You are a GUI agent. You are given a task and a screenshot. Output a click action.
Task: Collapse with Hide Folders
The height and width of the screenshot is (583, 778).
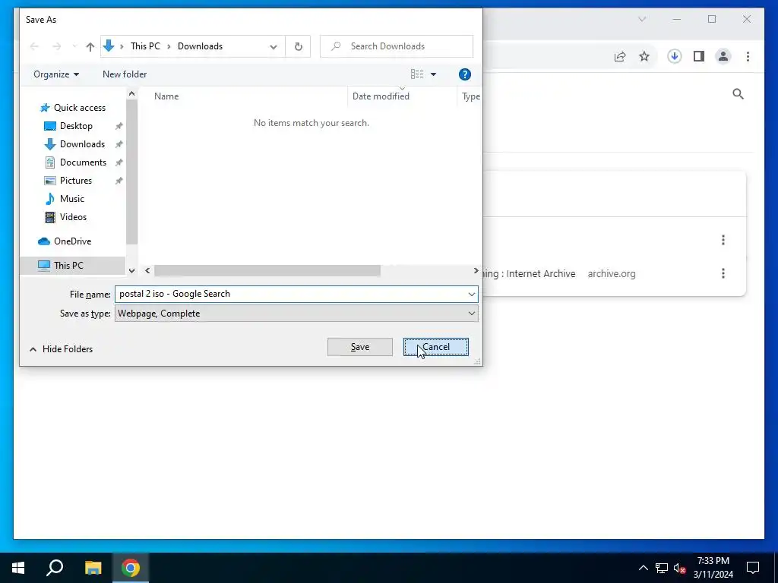[61, 349]
